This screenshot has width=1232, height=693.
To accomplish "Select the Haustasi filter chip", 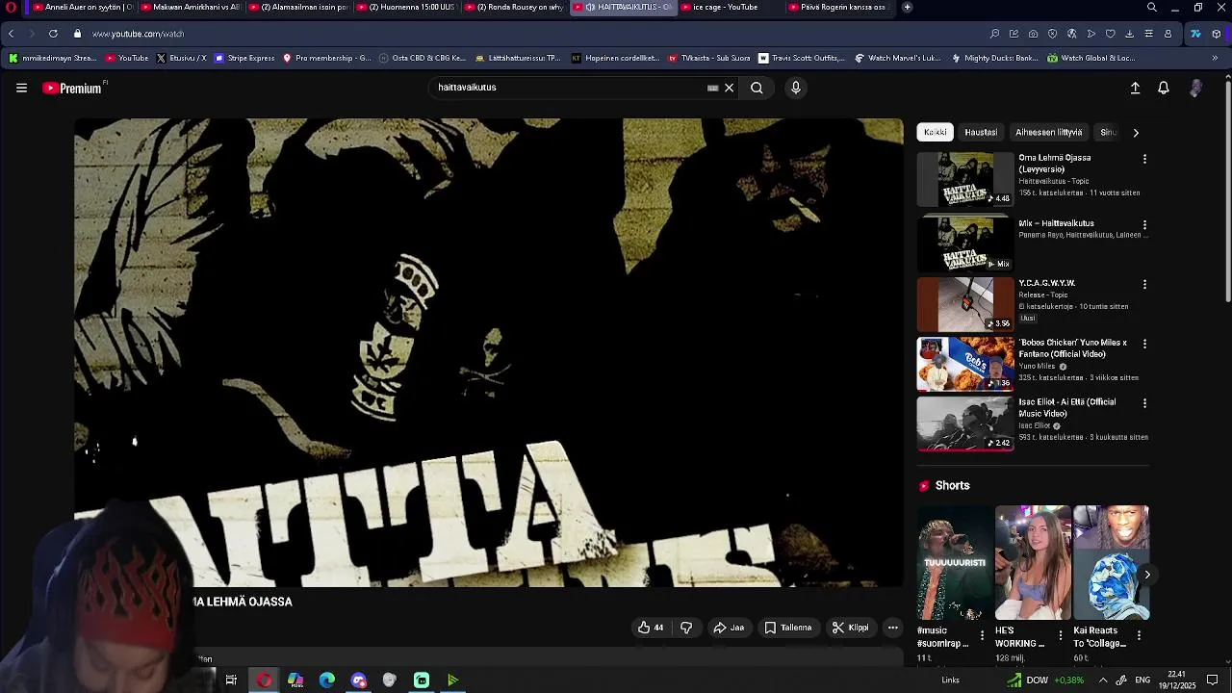I will (981, 132).
